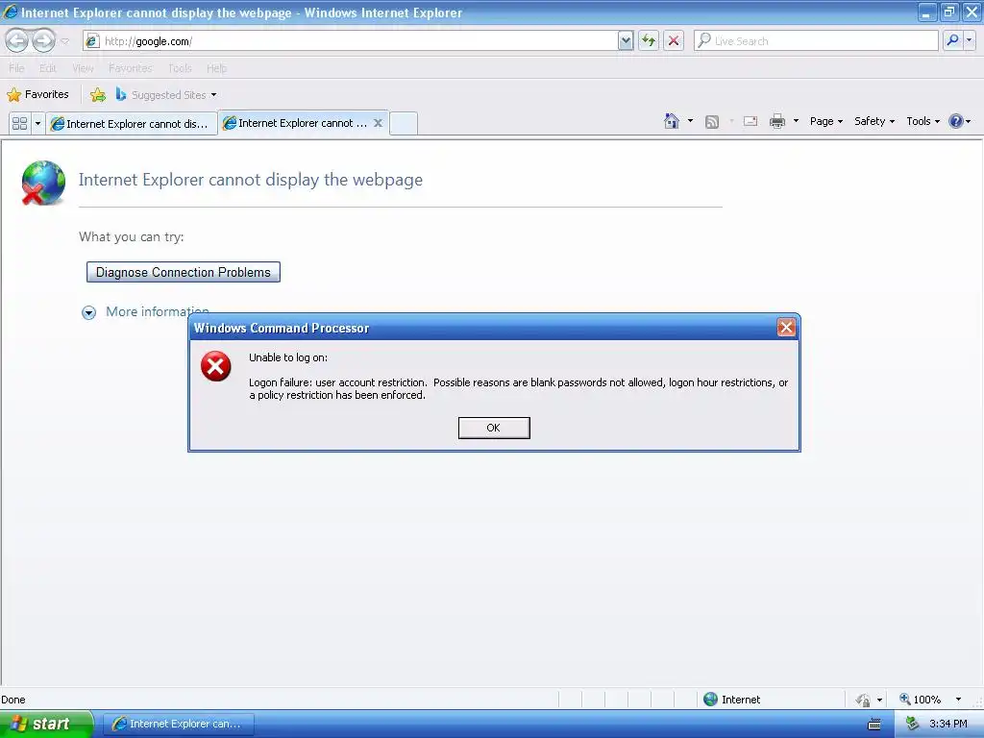Click the Forward navigation arrow
Viewport: 984px width, 738px height.
[43, 40]
